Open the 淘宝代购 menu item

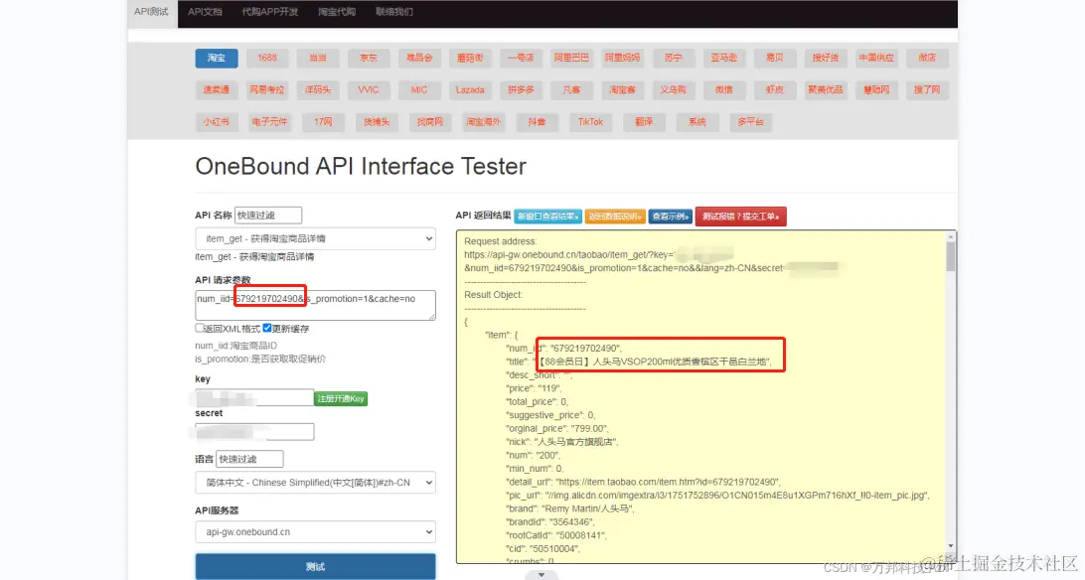[x=337, y=12]
